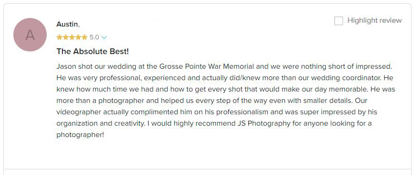Click the final word 'photographer!' in the review
The width and height of the screenshot is (415, 175).
click(x=80, y=135)
